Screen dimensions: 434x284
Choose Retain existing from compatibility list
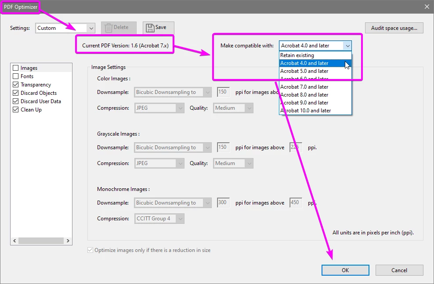(315, 55)
